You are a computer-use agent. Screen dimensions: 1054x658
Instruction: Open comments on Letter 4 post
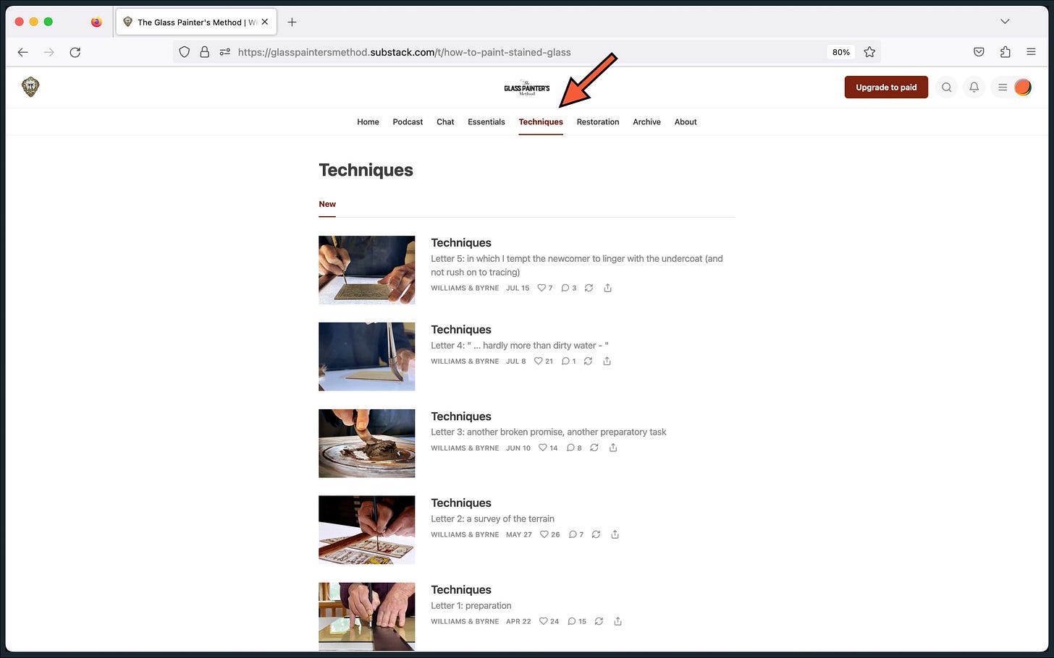(x=569, y=361)
